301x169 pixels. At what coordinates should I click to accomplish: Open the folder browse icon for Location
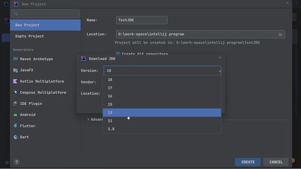click(x=280, y=34)
